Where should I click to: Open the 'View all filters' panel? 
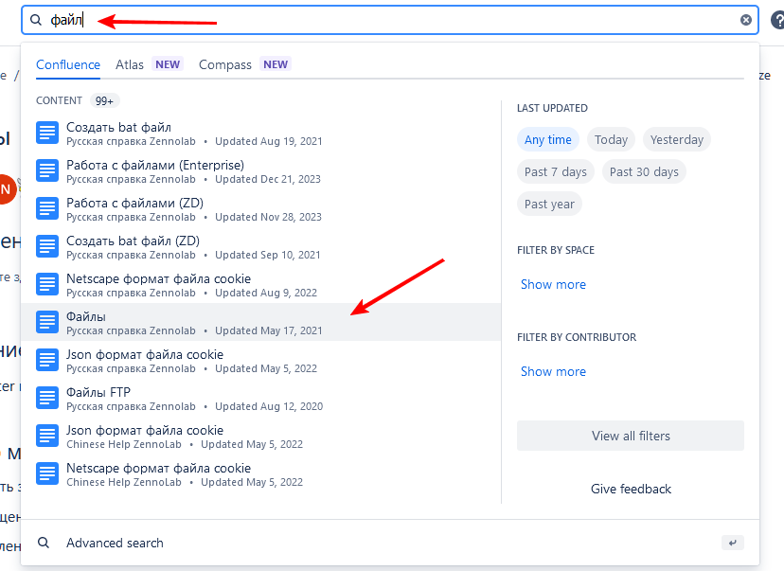[x=631, y=436]
